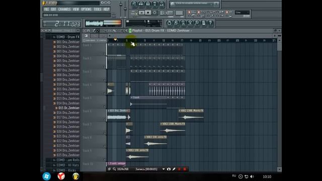The image size is (322, 181).
Task: Click the playlist horizontal scrollbar
Action: [192, 36]
